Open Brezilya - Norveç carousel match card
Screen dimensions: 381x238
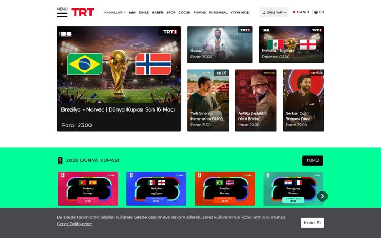(x=225, y=189)
